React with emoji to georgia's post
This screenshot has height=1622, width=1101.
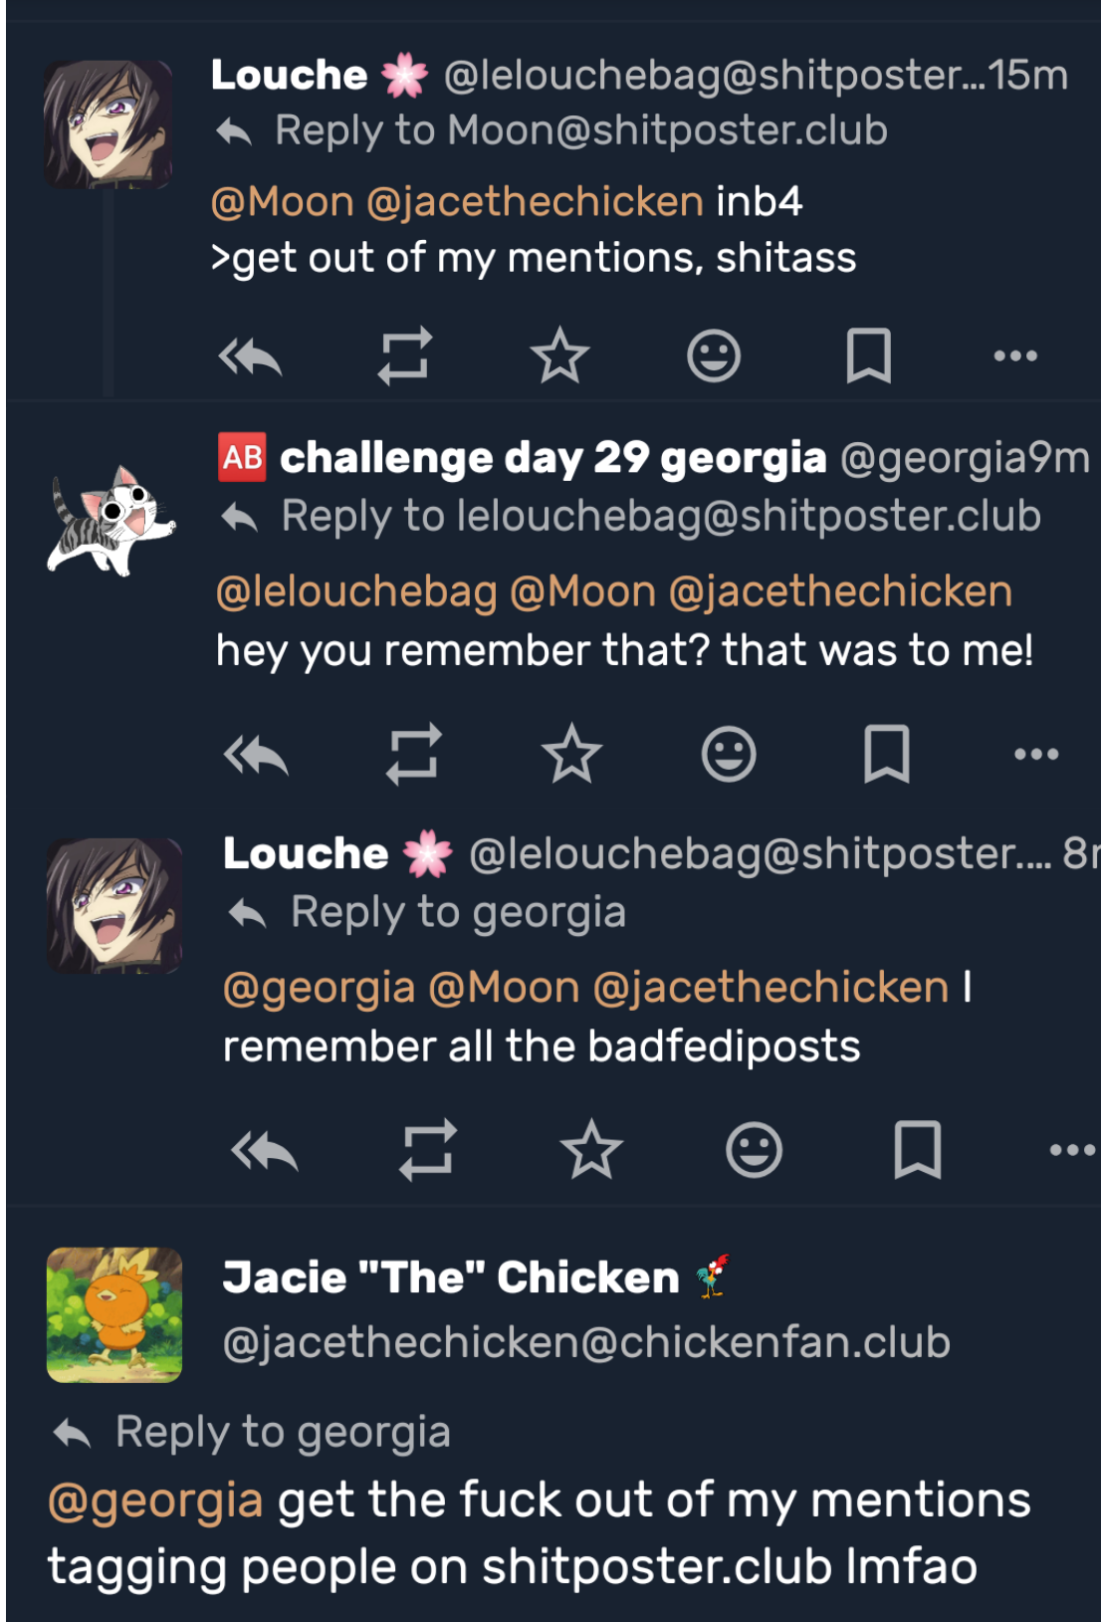pyautogui.click(x=729, y=754)
